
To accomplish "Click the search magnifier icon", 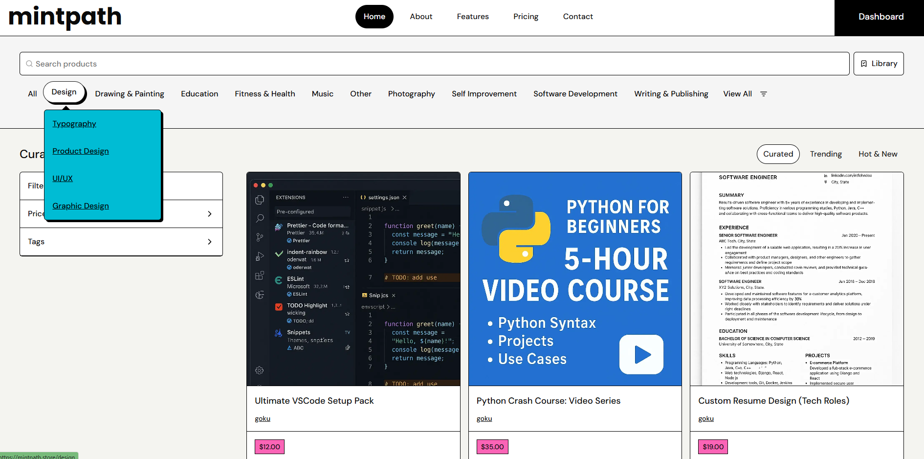I will point(29,64).
